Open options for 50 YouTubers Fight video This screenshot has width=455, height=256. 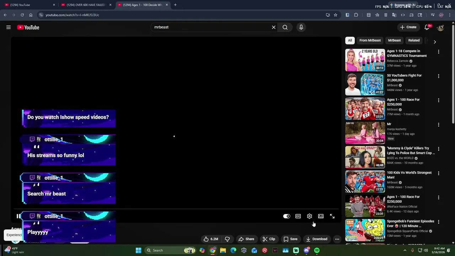point(438,76)
